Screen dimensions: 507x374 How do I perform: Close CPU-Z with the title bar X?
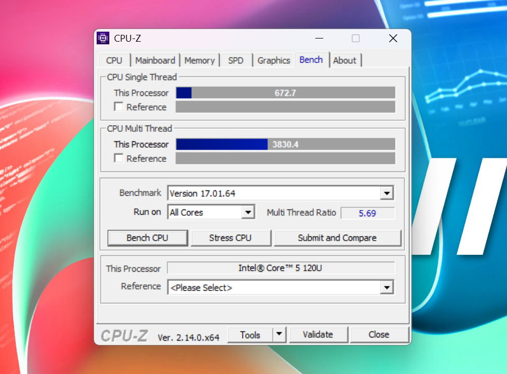(393, 38)
